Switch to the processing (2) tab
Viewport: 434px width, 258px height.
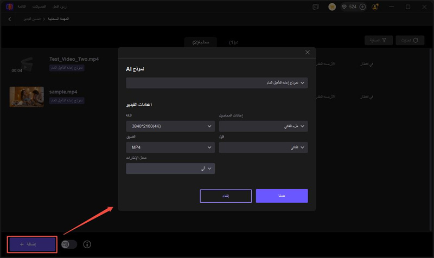tap(200, 41)
